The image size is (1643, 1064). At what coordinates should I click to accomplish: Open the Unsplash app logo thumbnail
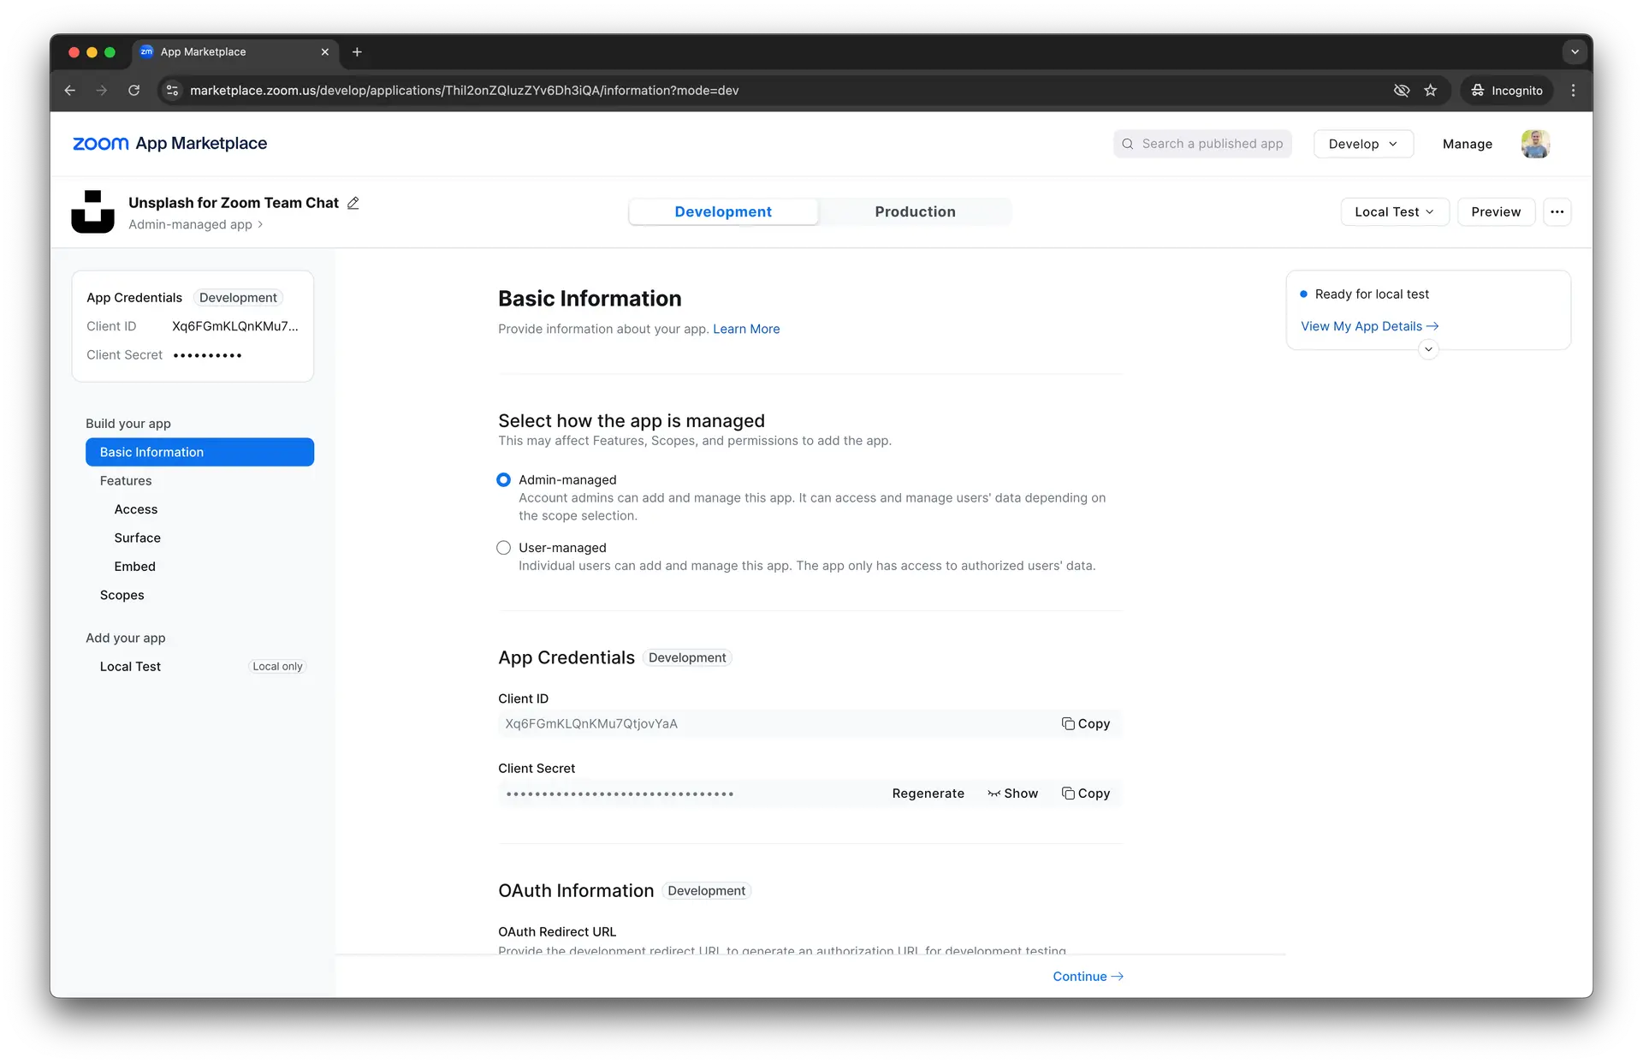[x=92, y=211]
